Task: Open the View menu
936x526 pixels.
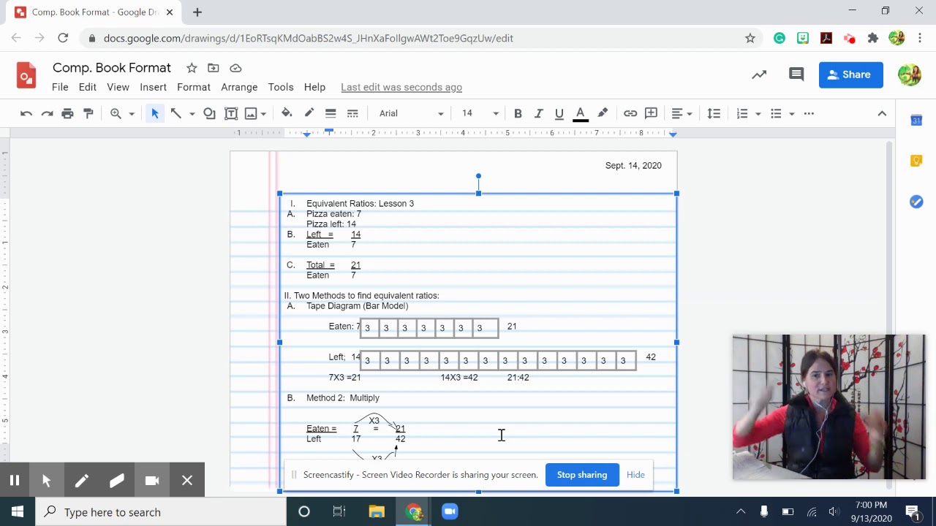Action: [x=118, y=87]
